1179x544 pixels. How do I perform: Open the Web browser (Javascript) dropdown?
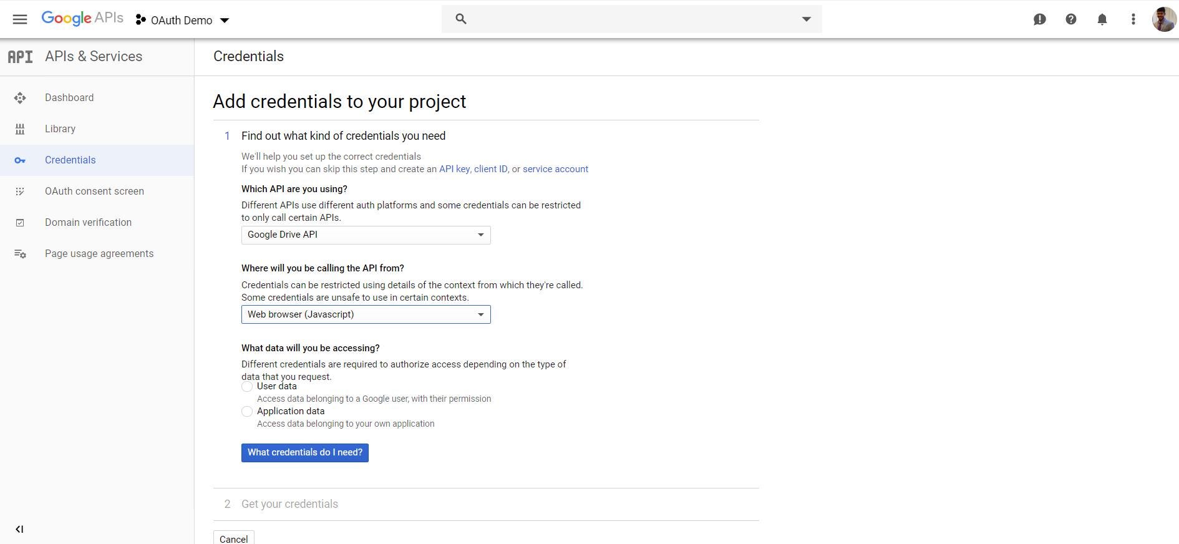pyautogui.click(x=366, y=314)
